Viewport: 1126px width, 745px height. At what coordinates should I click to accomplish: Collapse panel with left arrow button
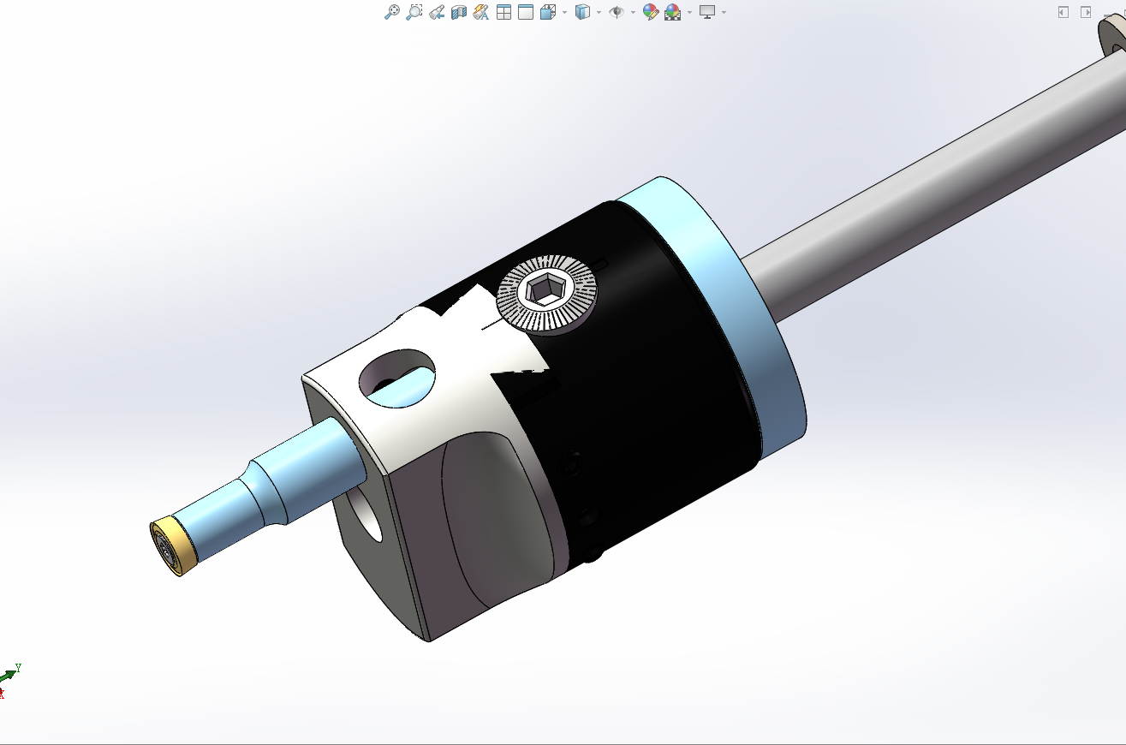click(x=1063, y=12)
